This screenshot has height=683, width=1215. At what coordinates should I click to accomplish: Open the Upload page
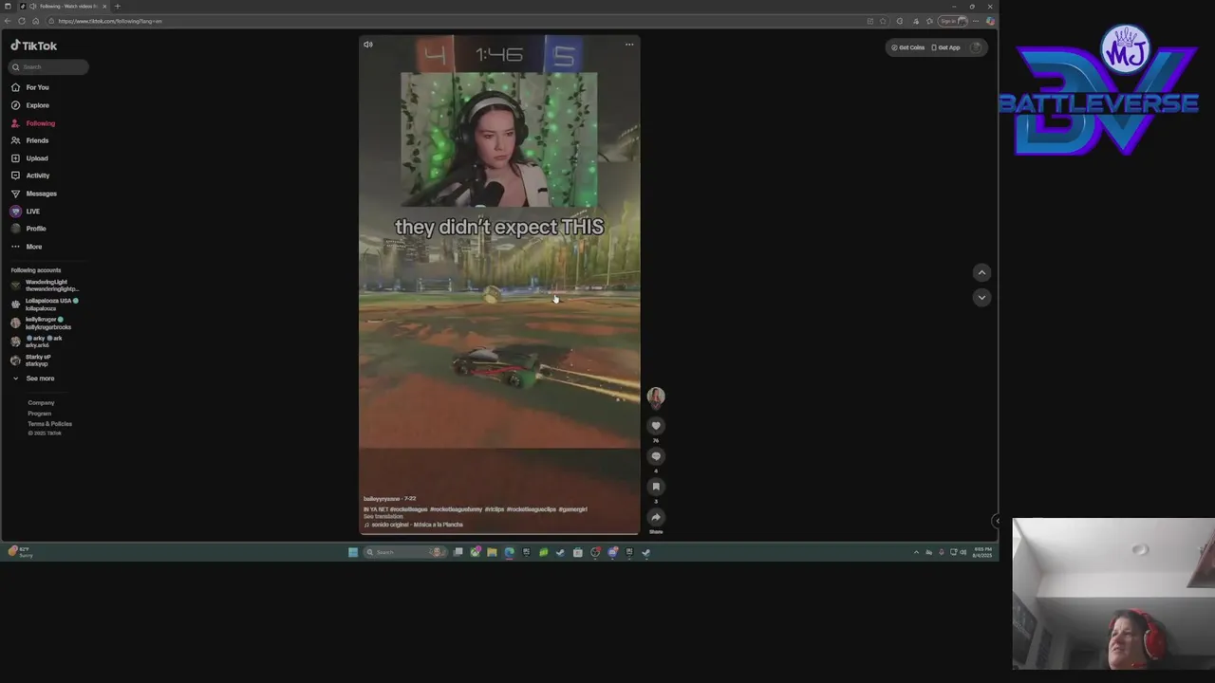pyautogui.click(x=37, y=158)
